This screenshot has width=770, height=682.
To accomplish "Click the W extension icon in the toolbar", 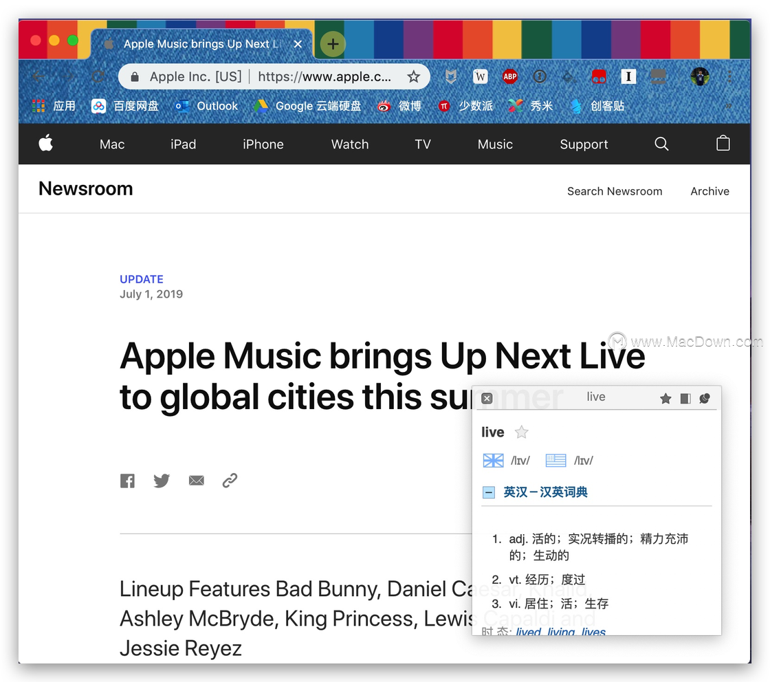I will 481,76.
